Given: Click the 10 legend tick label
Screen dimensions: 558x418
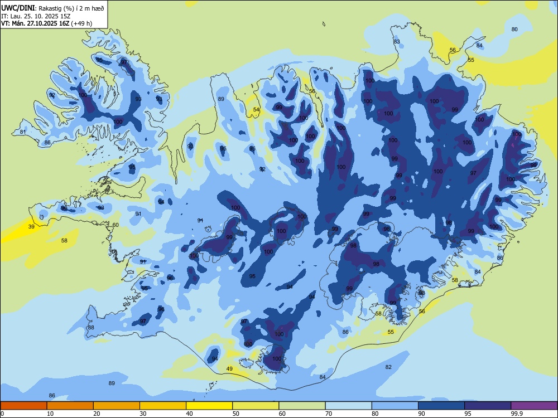Looking at the screenshot, I should 50,414.
